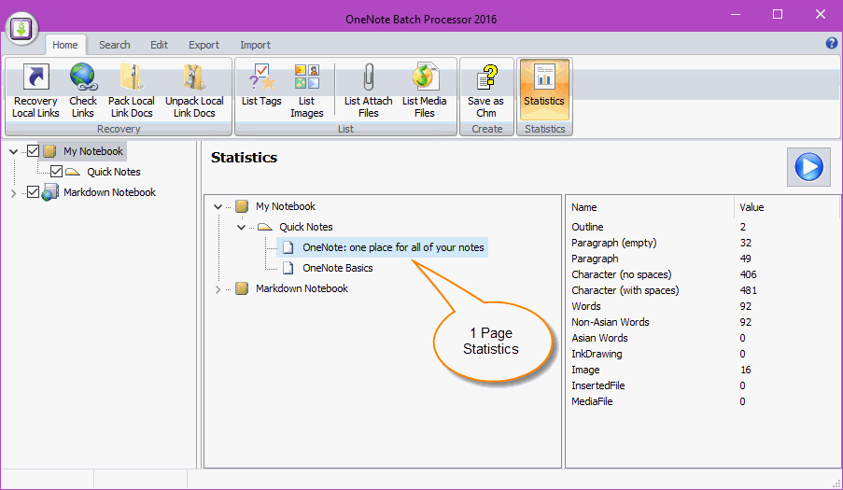
Task: Select the Paragraph (empty) row
Action: coord(703,243)
